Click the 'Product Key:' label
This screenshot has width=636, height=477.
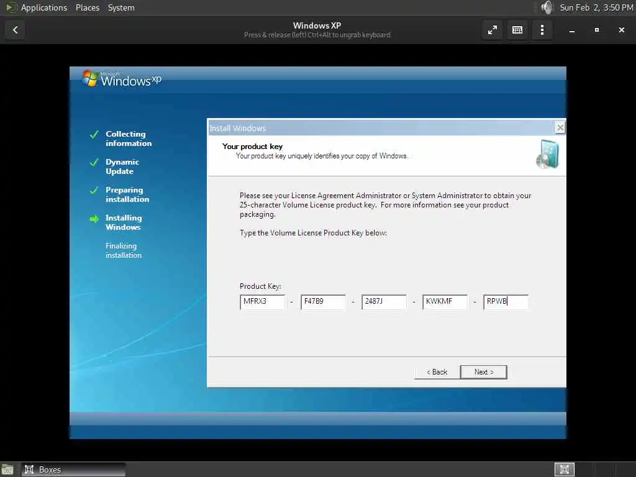pyautogui.click(x=260, y=286)
